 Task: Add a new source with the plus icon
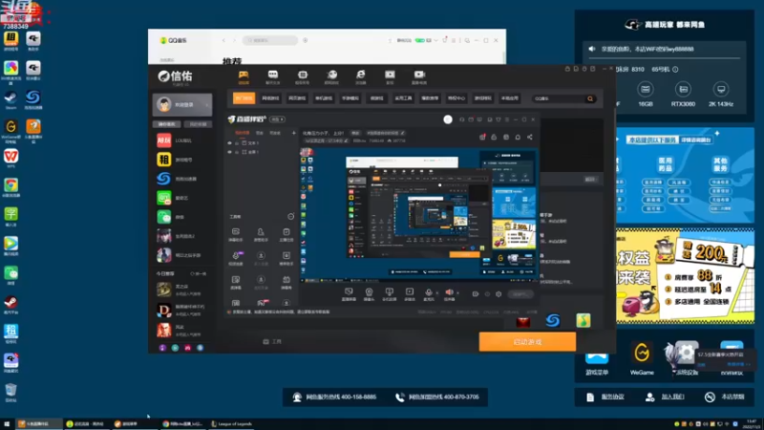[293, 133]
